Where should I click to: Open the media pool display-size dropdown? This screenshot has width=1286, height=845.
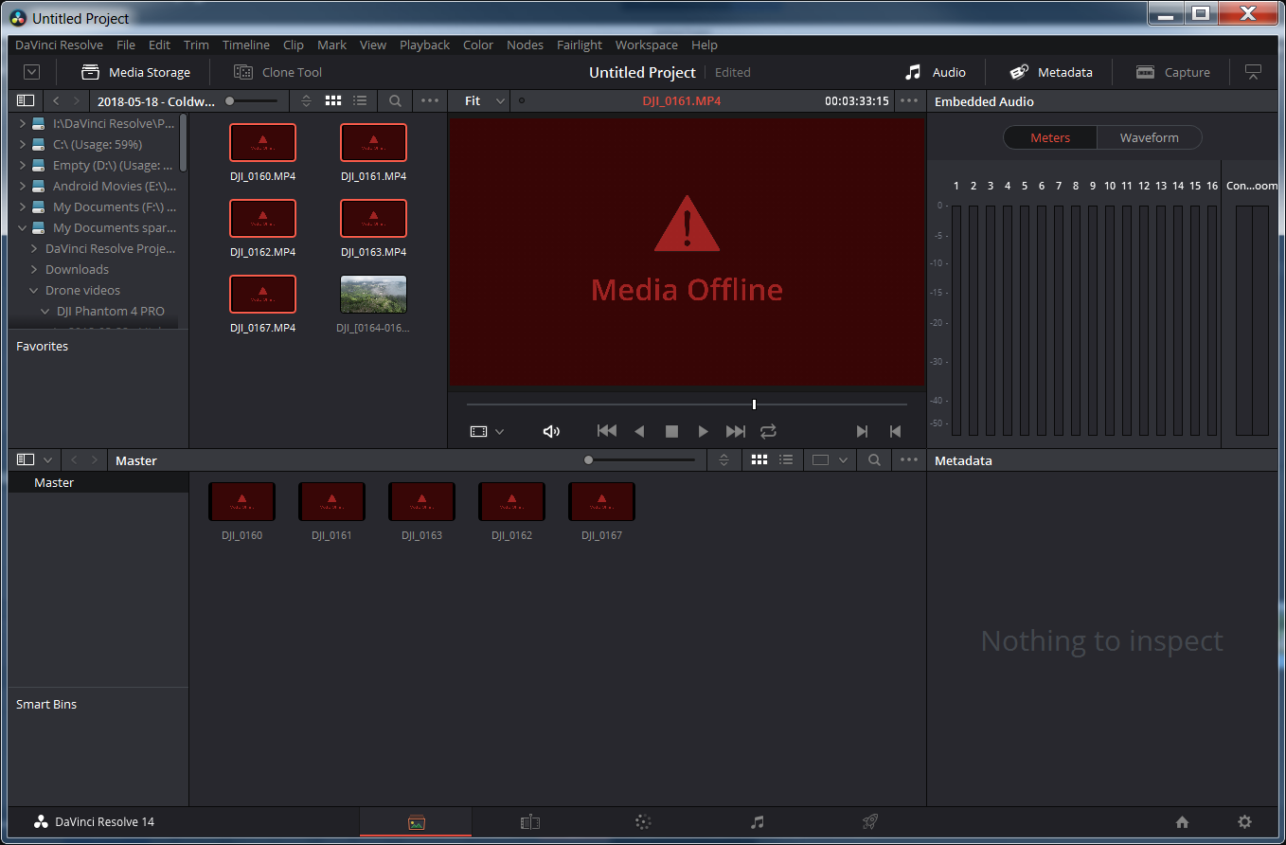(830, 459)
